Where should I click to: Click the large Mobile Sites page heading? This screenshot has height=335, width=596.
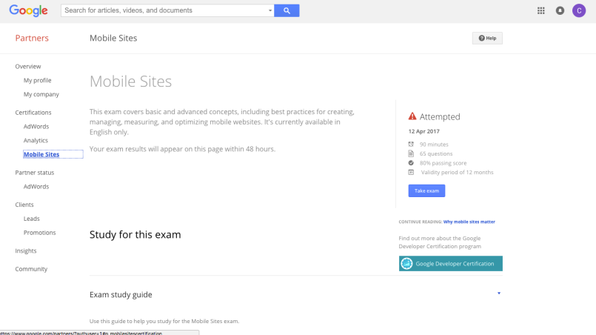pyautogui.click(x=131, y=82)
